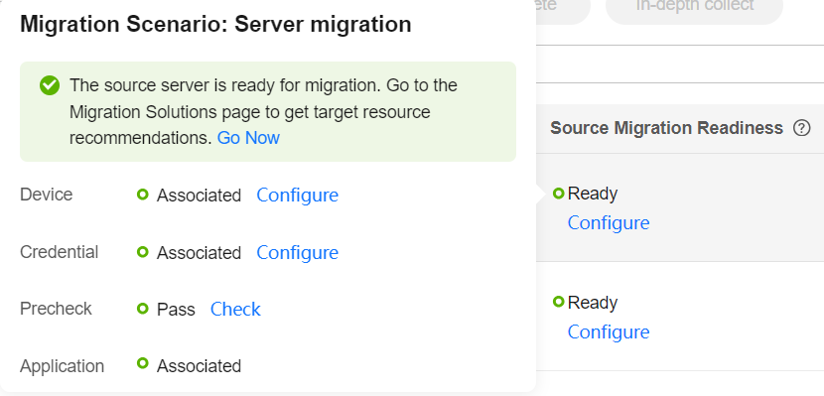Click the Application Associated status text
Screen dimensions: 824x396
point(200,366)
